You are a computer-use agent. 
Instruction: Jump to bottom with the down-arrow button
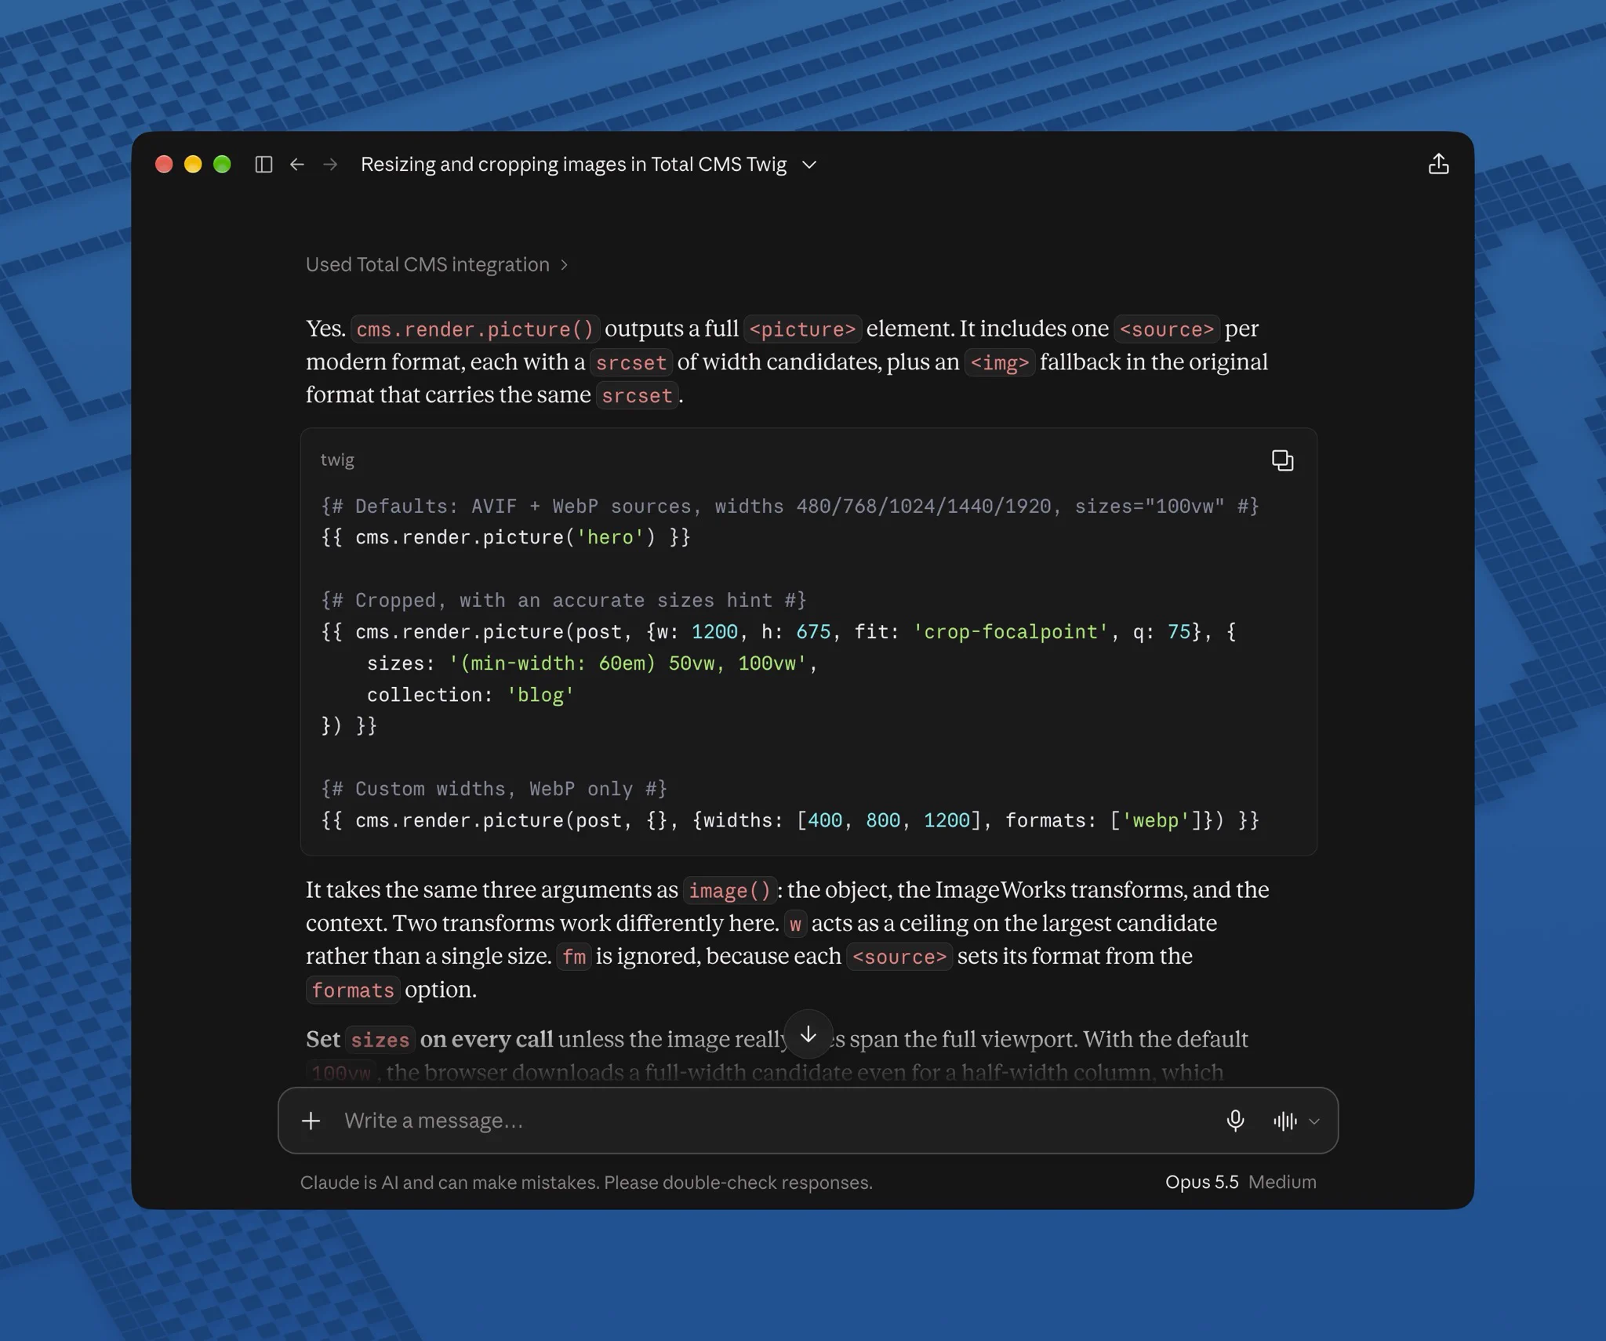[808, 1034]
